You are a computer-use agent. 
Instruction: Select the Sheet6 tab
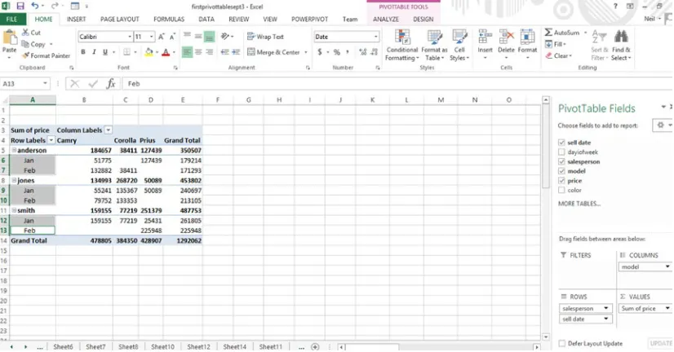(x=63, y=347)
